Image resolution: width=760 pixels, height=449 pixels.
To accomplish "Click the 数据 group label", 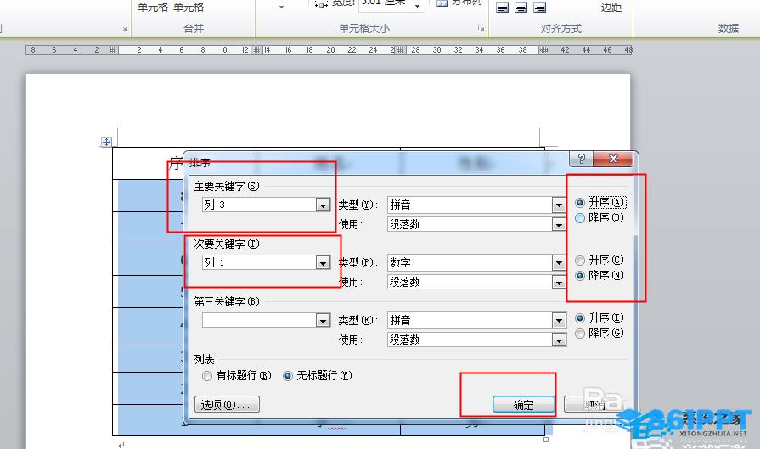I will 728,29.
